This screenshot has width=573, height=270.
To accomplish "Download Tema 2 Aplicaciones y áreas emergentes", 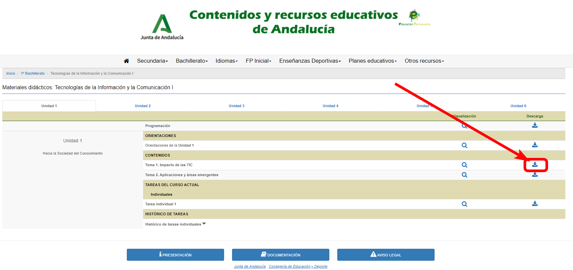I will point(535,174).
